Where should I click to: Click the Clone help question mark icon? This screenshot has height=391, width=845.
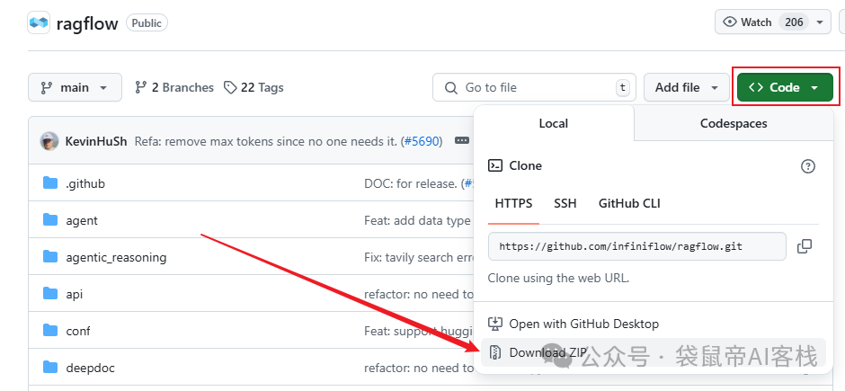(808, 166)
